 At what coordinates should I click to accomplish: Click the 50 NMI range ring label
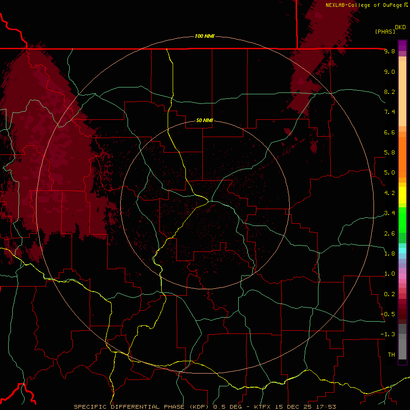tap(205, 121)
